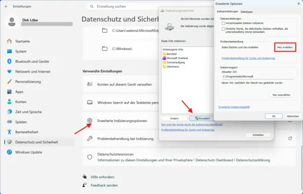303x194 pixels.
Task: Click the Neu erstellen button
Action: coord(285,47)
